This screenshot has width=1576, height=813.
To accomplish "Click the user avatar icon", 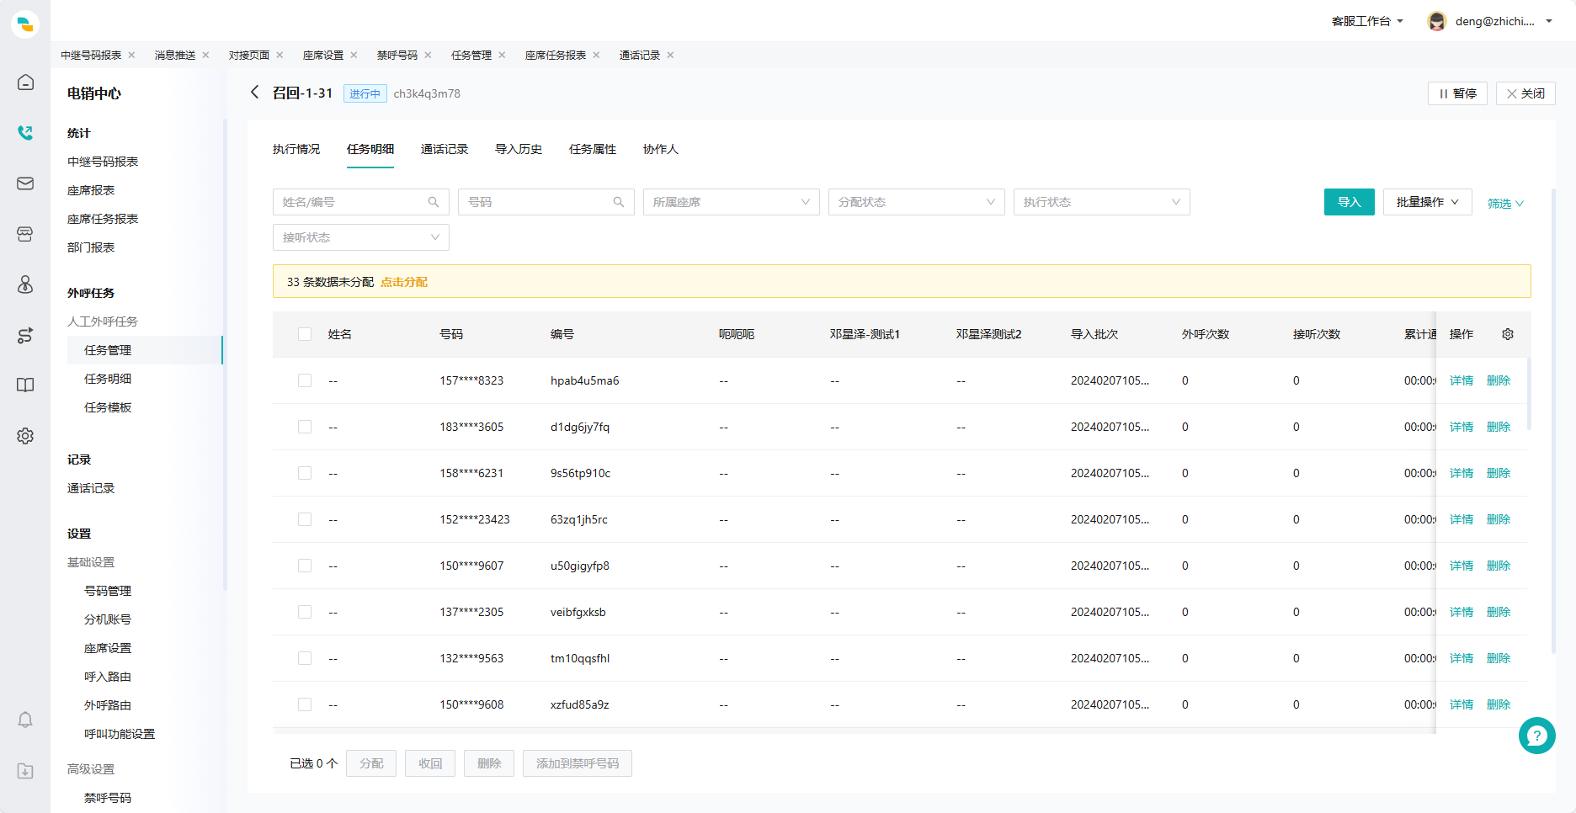I will coord(1436,21).
